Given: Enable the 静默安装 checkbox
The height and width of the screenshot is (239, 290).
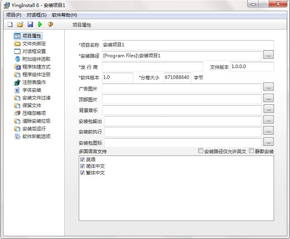Looking at the screenshot, I should (251, 151).
